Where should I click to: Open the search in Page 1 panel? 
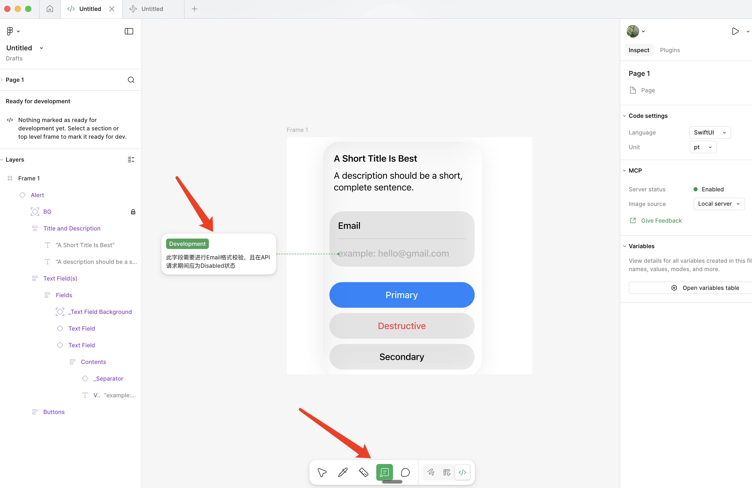[x=131, y=80]
